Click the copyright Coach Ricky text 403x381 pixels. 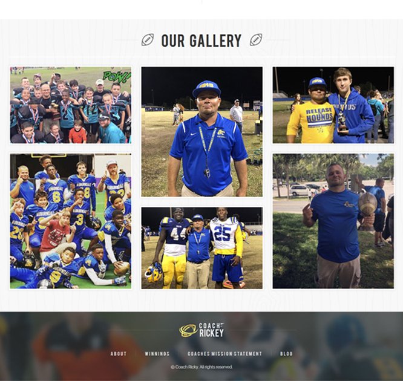(201, 367)
